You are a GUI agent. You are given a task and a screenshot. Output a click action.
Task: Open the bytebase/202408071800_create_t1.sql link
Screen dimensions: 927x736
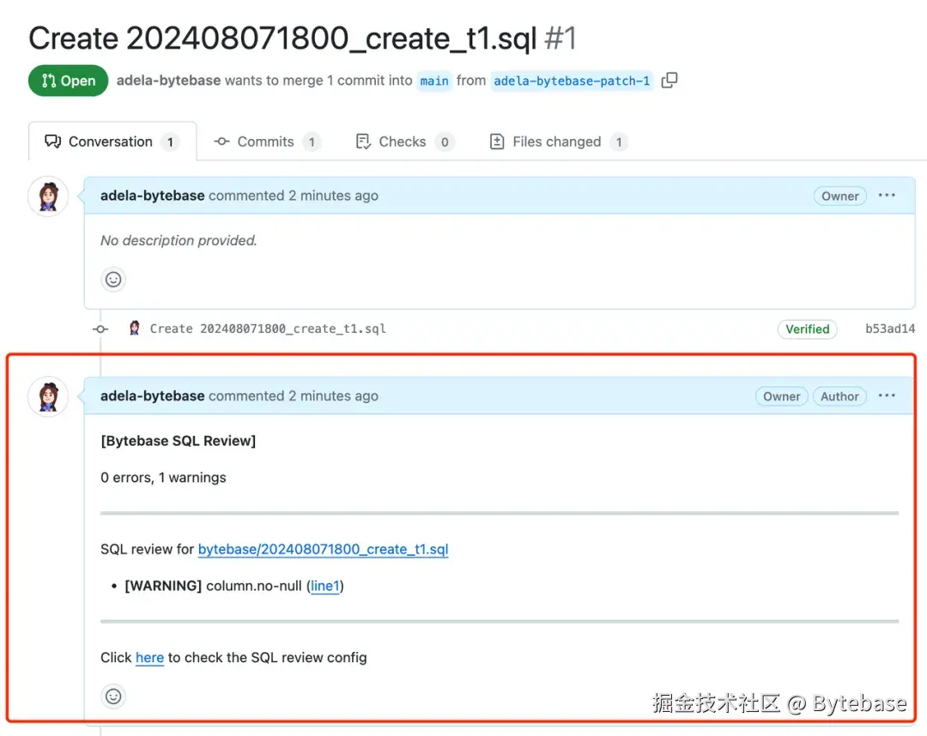coord(323,549)
